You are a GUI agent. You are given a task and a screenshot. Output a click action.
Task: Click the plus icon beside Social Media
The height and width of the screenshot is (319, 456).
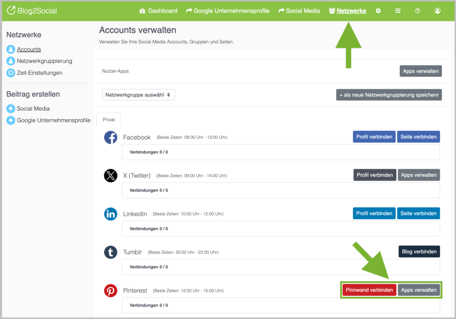click(11, 109)
